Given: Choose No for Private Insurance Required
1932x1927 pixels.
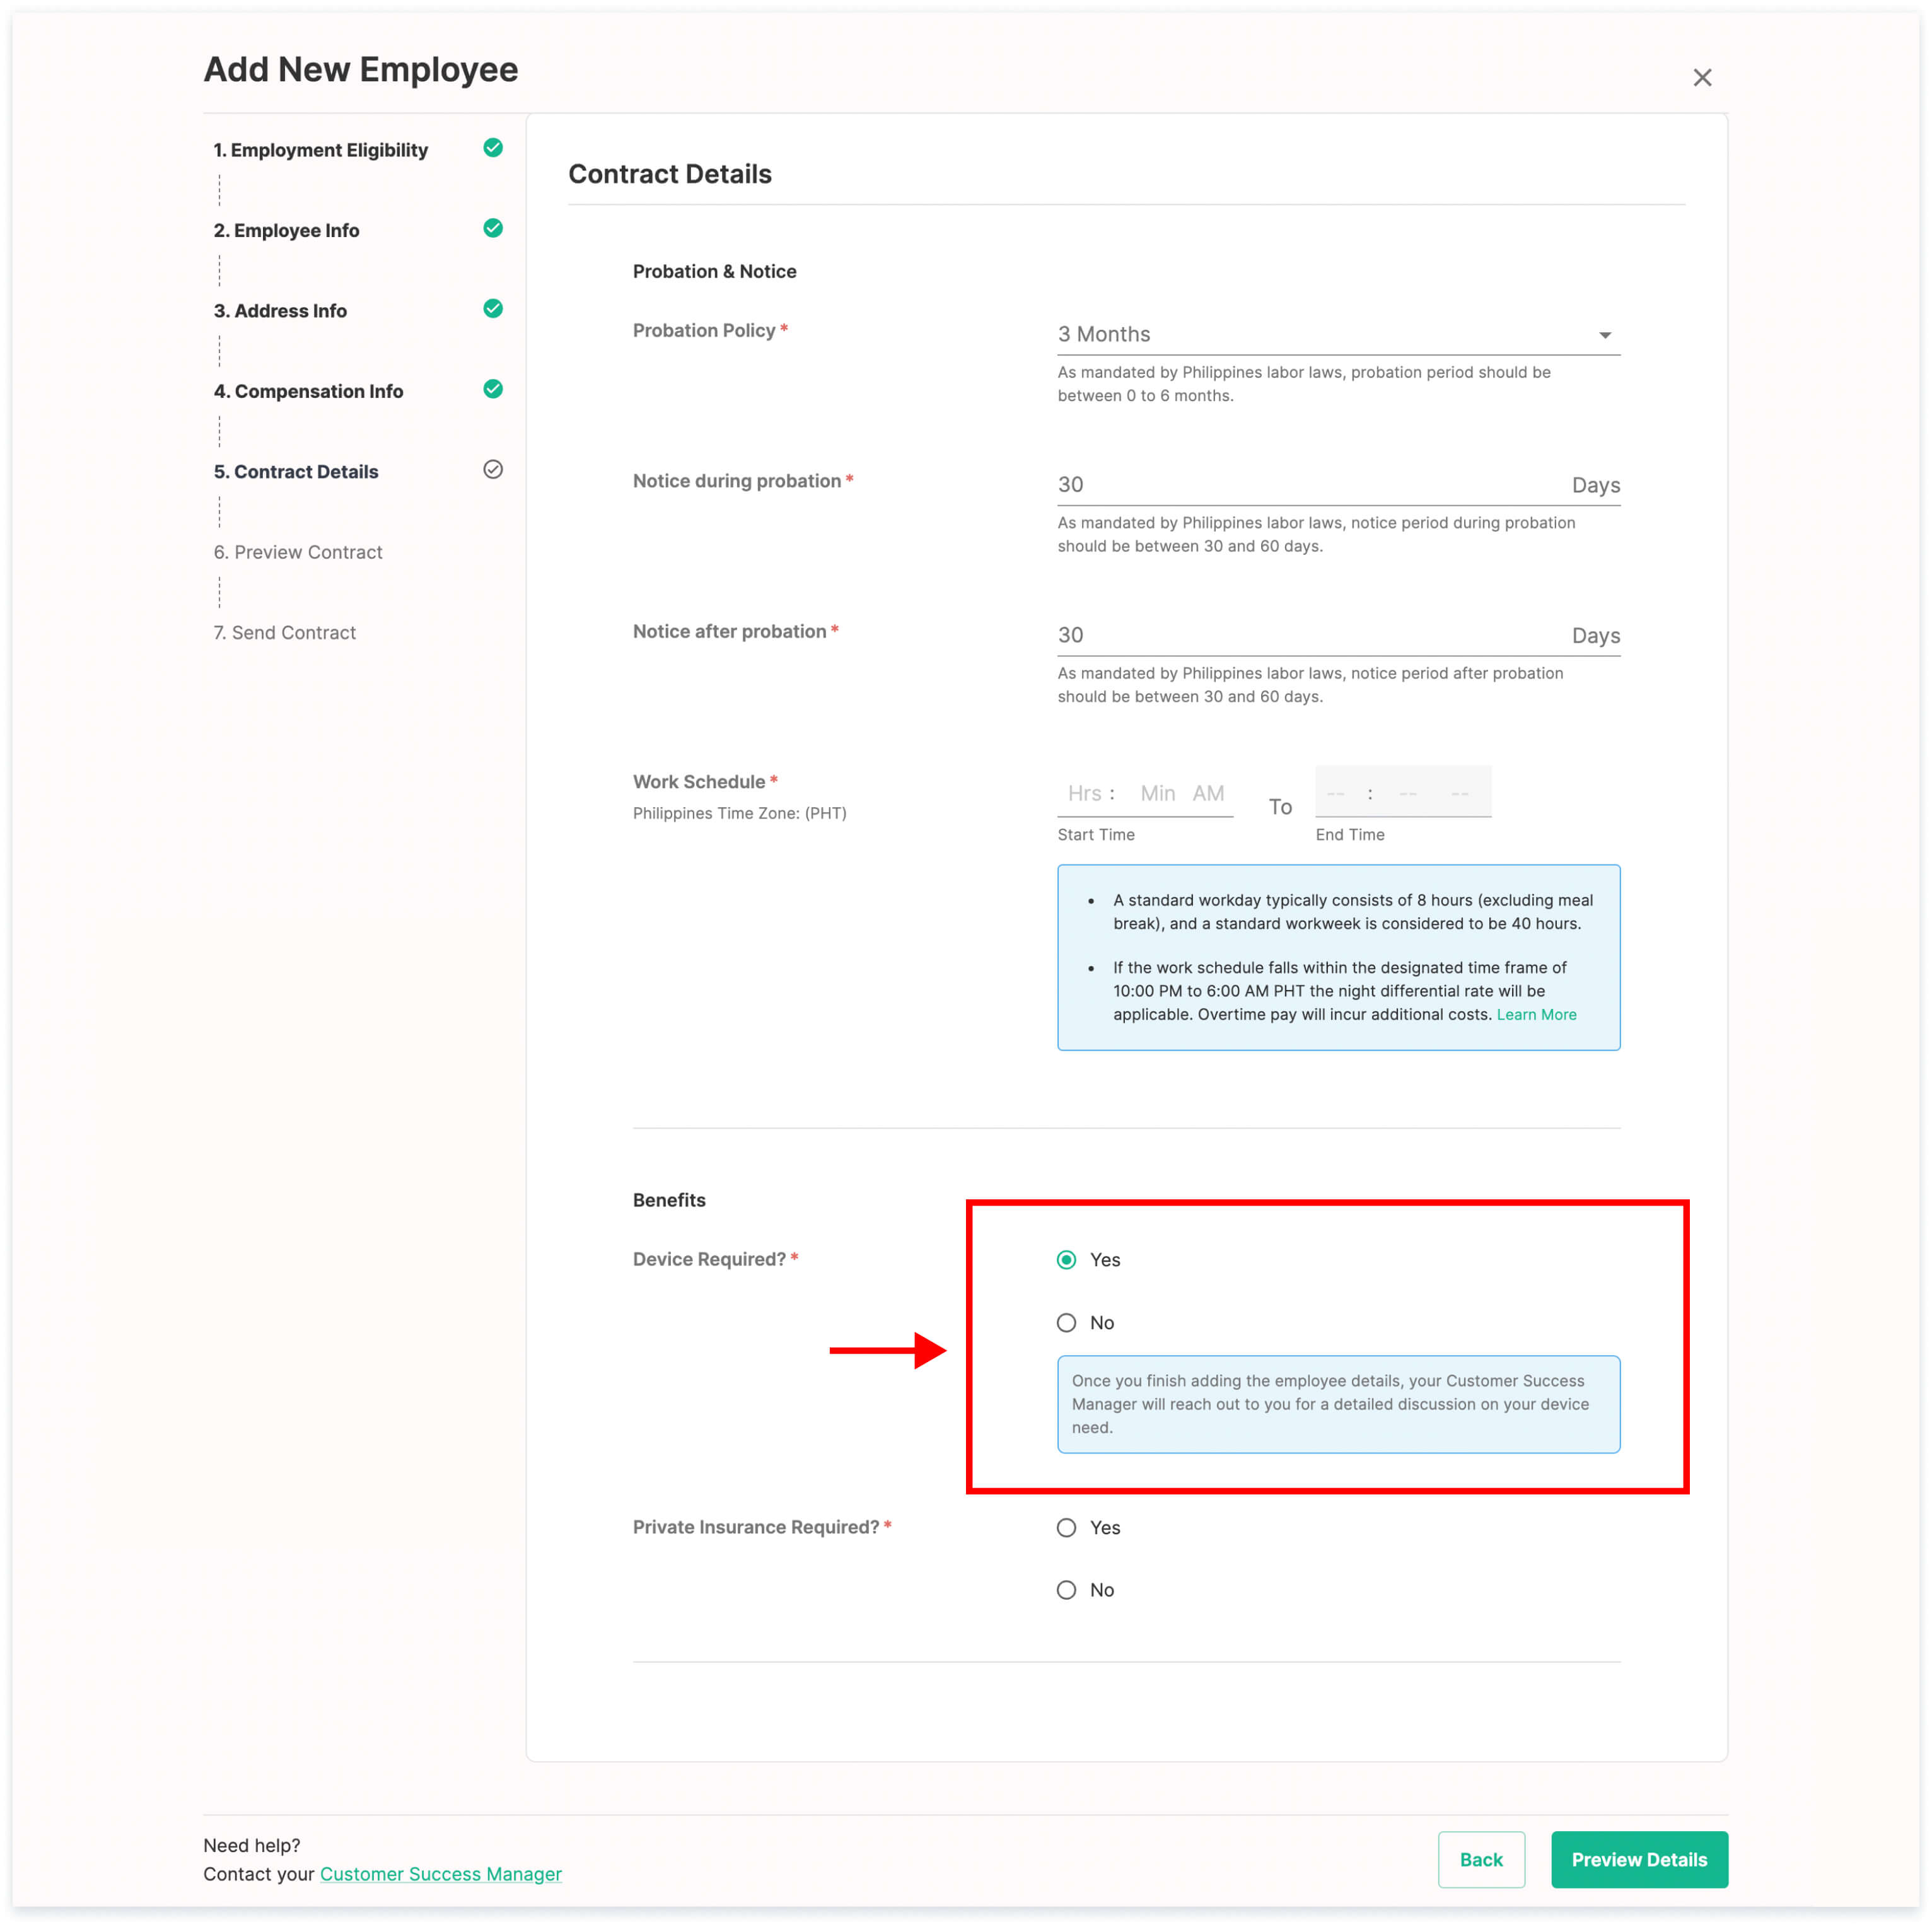Looking at the screenshot, I should 1066,1590.
